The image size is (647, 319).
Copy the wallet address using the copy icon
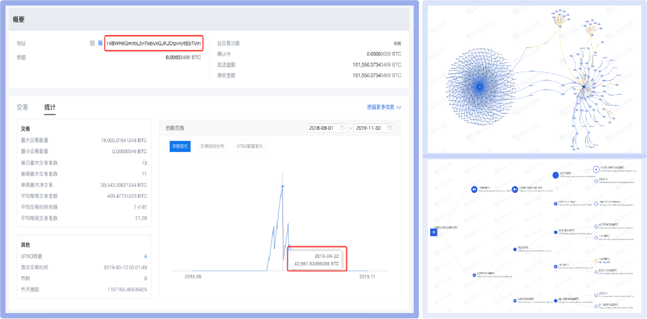coord(92,43)
